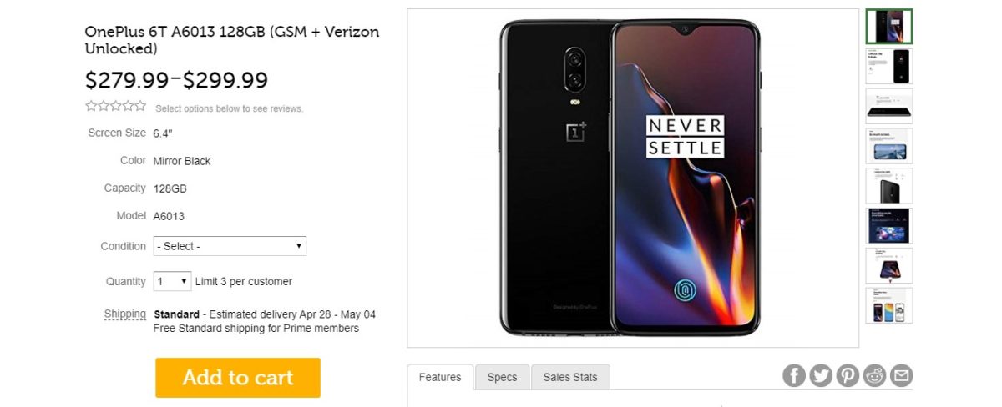Switch to the Features tab
The width and height of the screenshot is (1002, 407).
pyautogui.click(x=440, y=377)
